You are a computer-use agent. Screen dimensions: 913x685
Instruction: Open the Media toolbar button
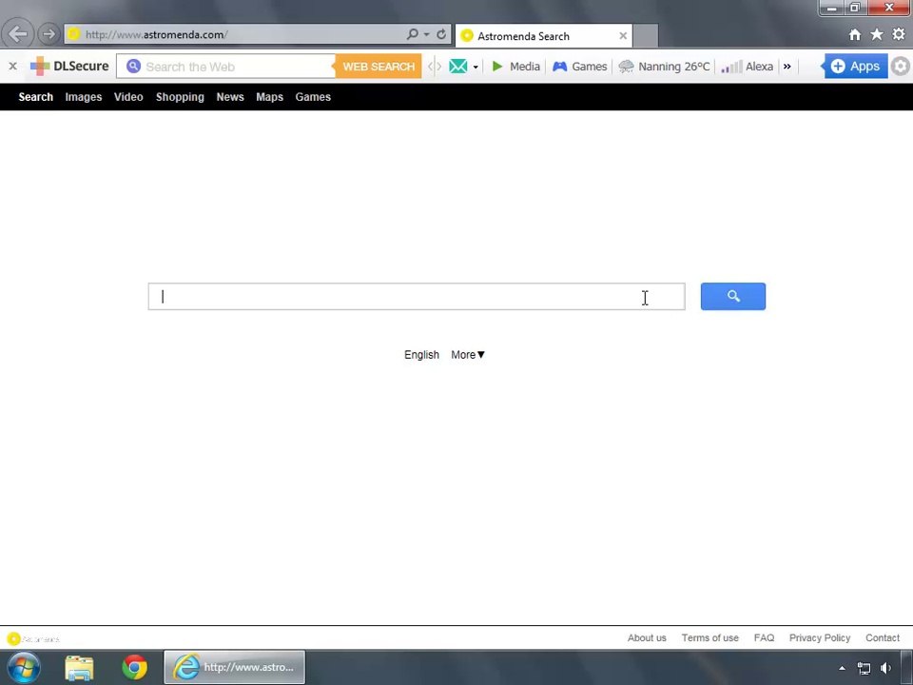pos(515,67)
